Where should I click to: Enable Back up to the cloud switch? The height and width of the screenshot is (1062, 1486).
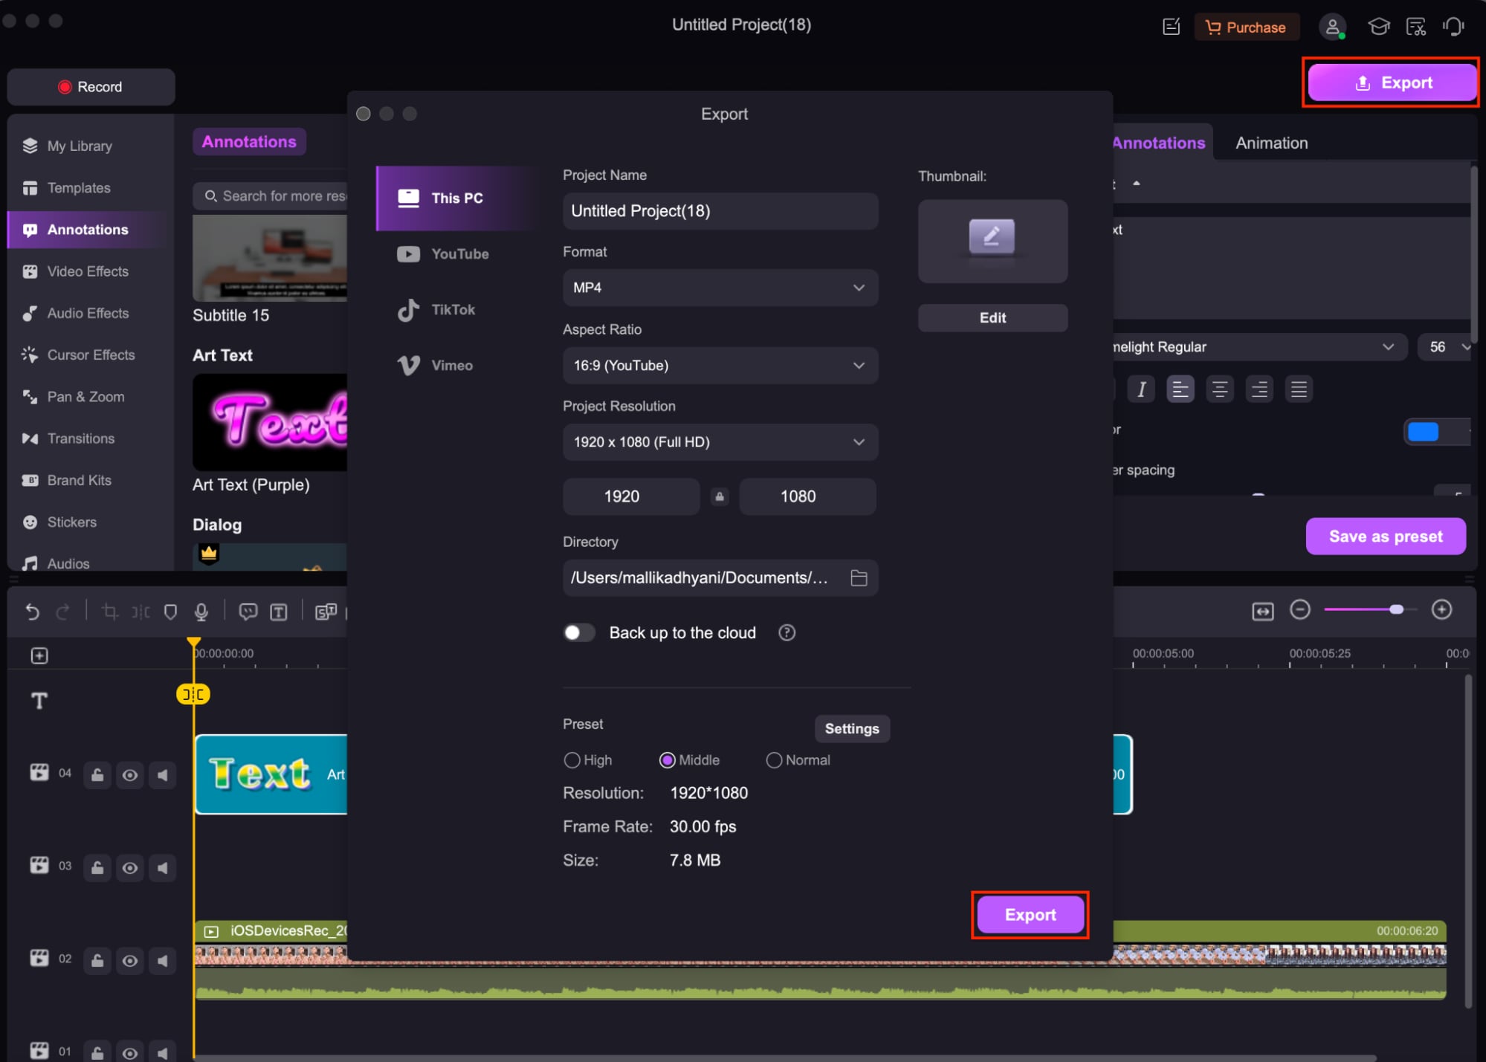579,632
